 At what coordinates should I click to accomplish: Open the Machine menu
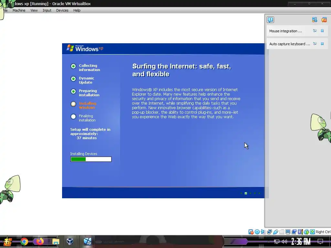pyautogui.click(x=19, y=10)
